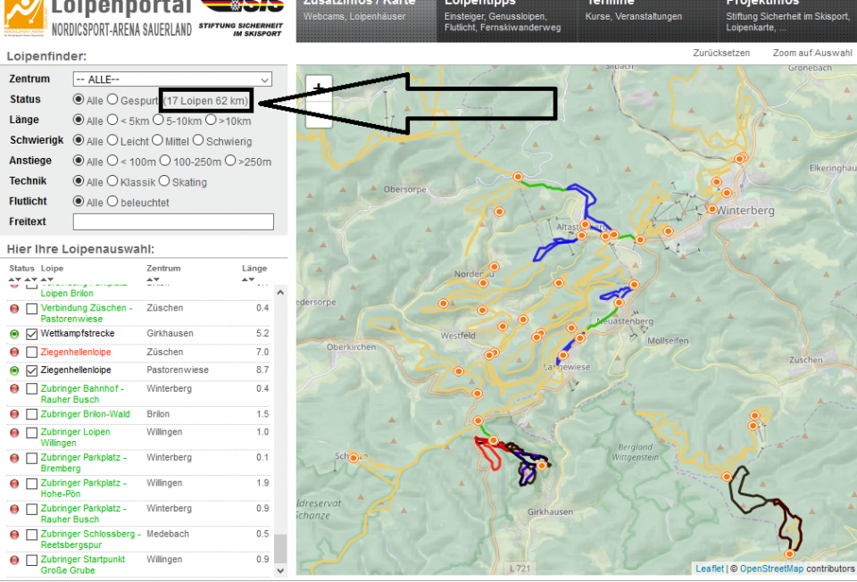Click the orange trail marker at Winterberg
857x582 pixels.
712,210
